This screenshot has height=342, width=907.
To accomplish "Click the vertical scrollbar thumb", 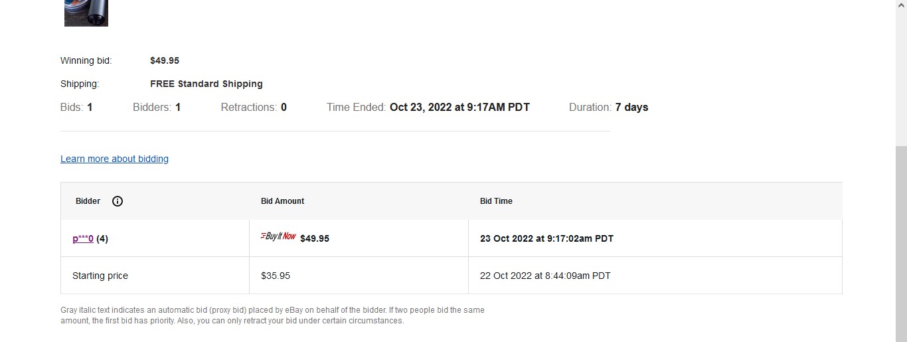I will [x=901, y=244].
